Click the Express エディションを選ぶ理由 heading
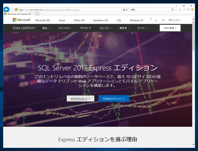This screenshot has height=151, width=198. tap(98, 140)
